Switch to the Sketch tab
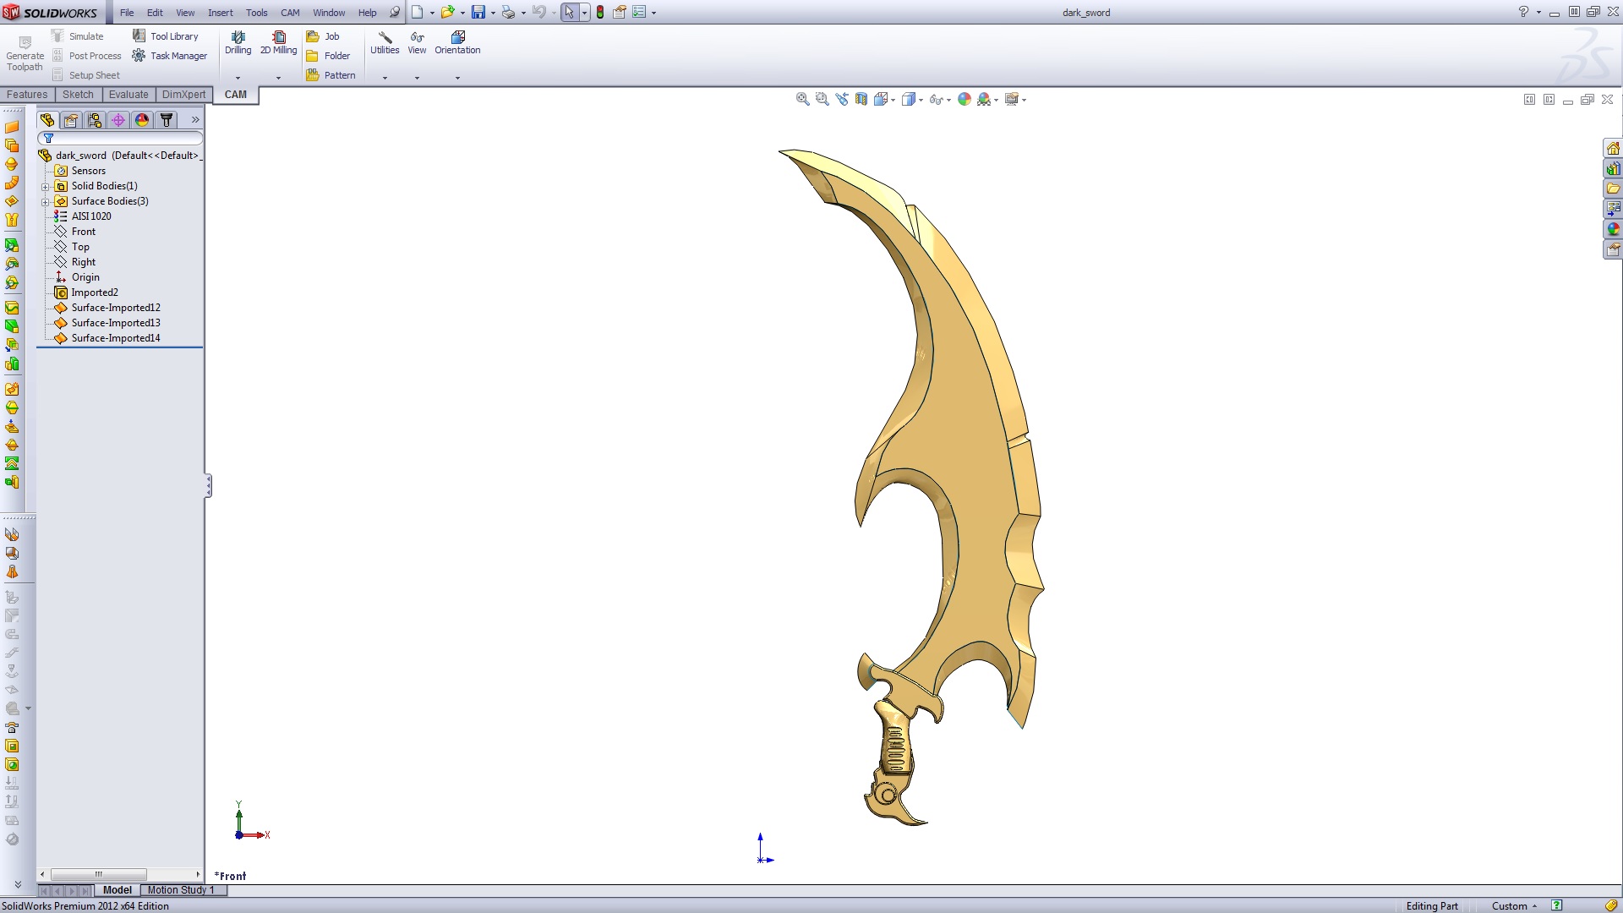The image size is (1623, 913). point(78,95)
